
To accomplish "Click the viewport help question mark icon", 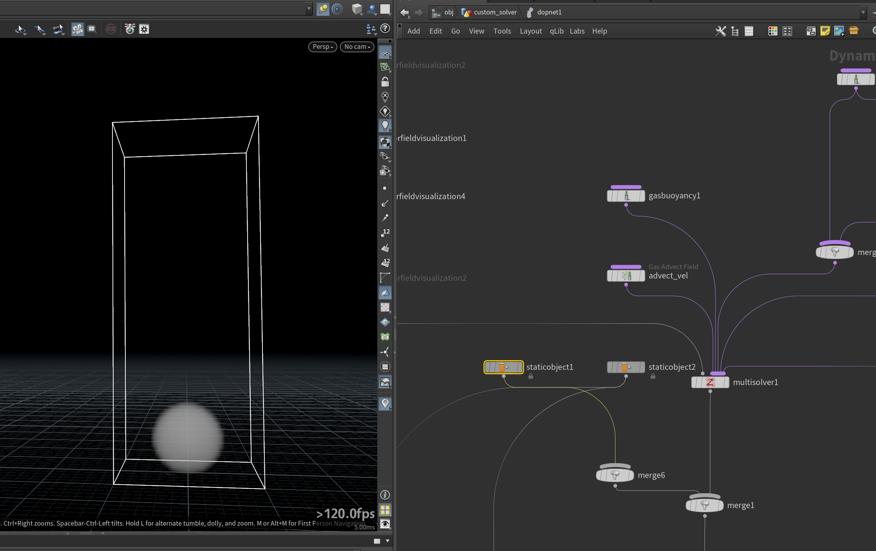I will click(385, 29).
